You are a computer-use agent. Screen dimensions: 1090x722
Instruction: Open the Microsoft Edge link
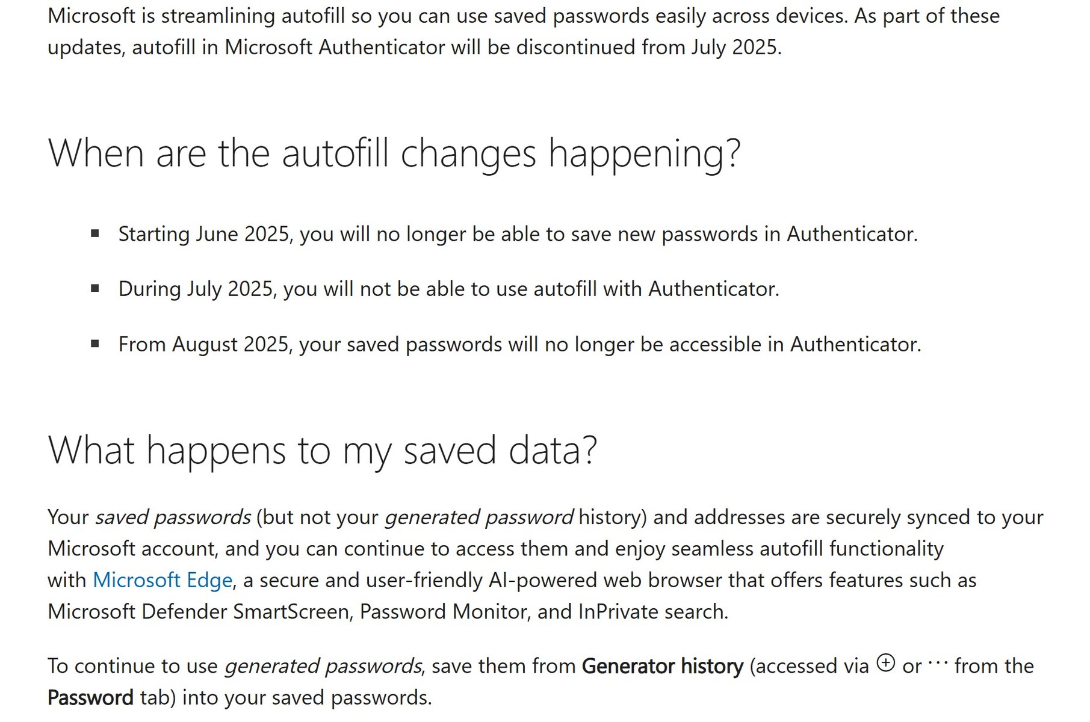coord(163,580)
